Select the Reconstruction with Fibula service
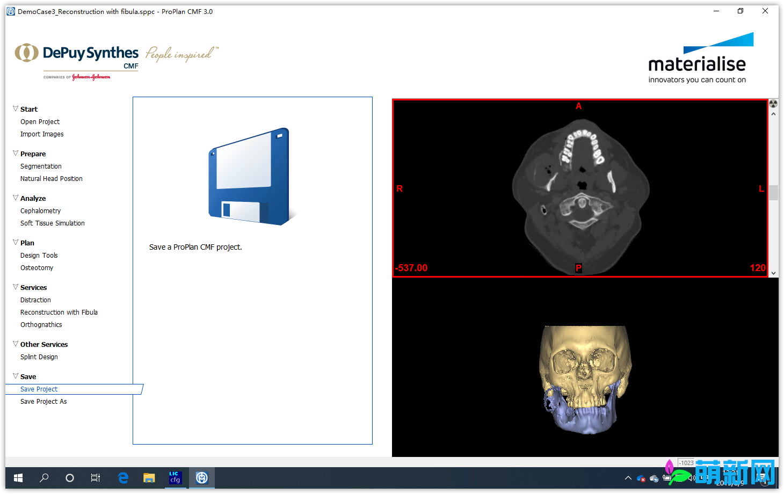The width and height of the screenshot is (784, 494). [x=59, y=312]
